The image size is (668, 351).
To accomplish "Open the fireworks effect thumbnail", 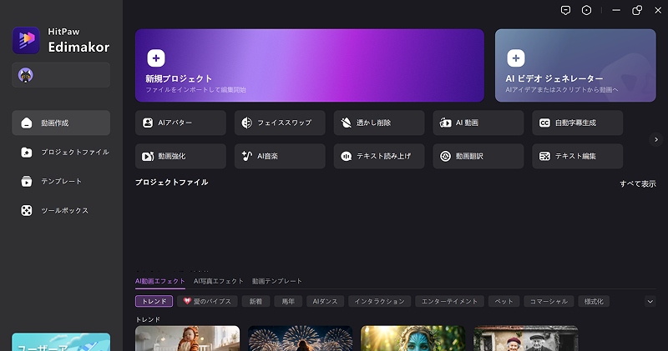I will pyautogui.click(x=301, y=338).
